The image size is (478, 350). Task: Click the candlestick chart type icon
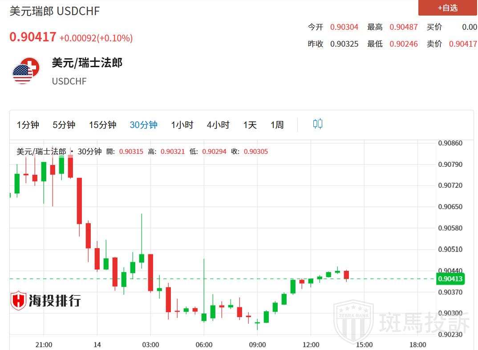point(317,124)
